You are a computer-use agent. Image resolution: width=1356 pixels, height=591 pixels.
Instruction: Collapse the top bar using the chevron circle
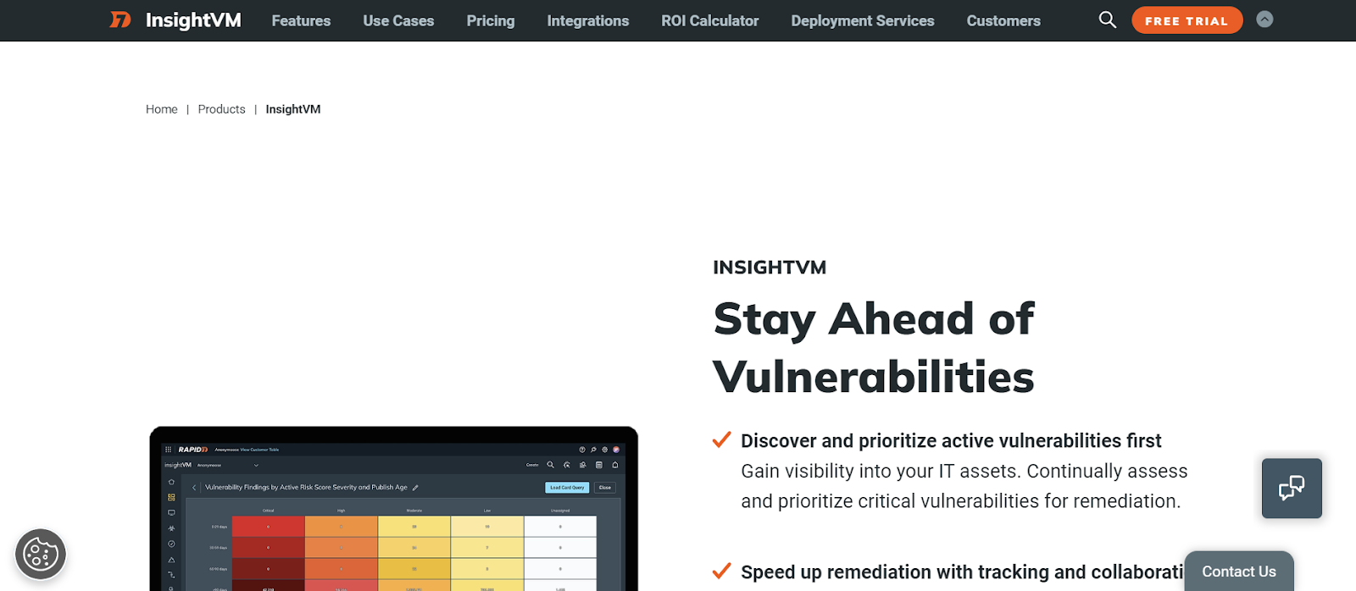pos(1264,19)
